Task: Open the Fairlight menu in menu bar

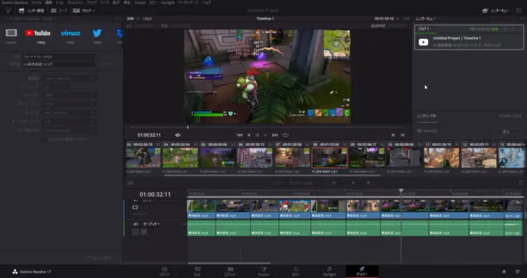Action: coord(168,2)
